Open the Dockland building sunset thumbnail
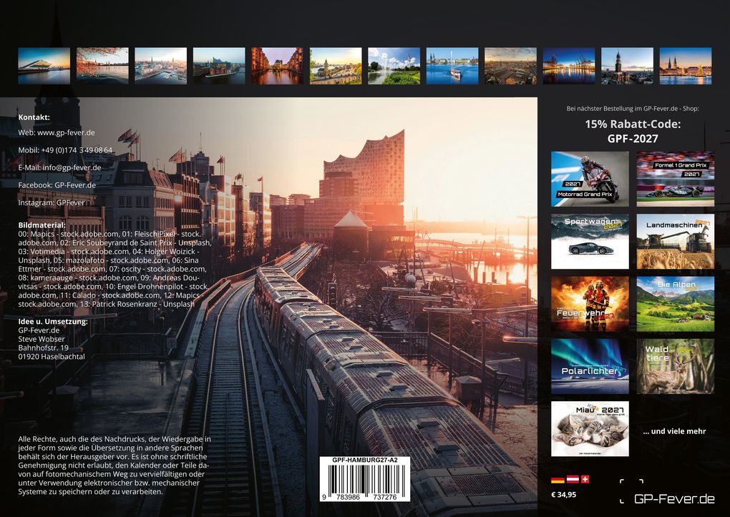Image resolution: width=730 pixels, height=517 pixels. (x=44, y=66)
